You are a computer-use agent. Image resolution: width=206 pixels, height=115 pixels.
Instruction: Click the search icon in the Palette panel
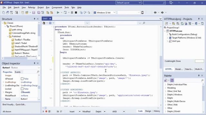202,80
